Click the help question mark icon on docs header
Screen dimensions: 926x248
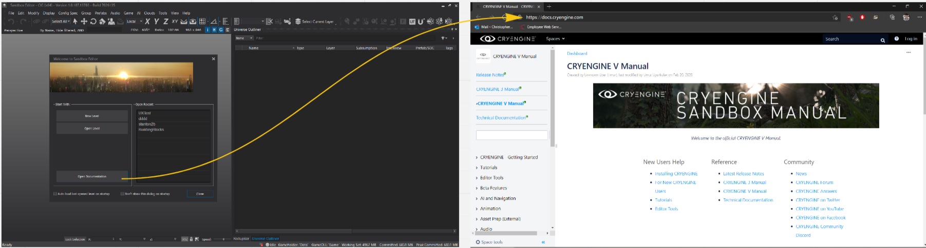[896, 38]
